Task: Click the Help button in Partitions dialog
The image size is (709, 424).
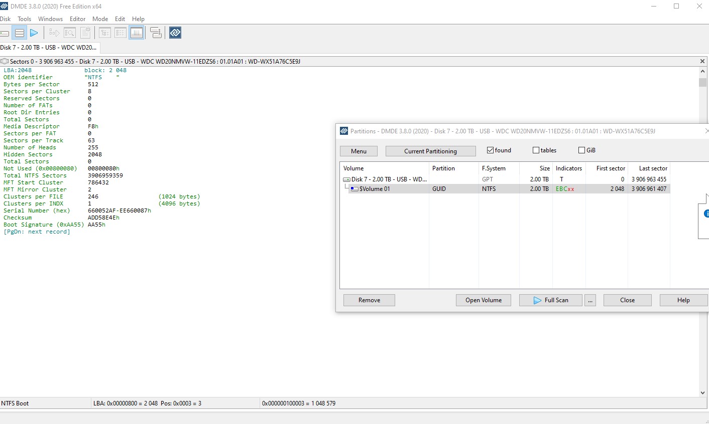Action: 683,300
